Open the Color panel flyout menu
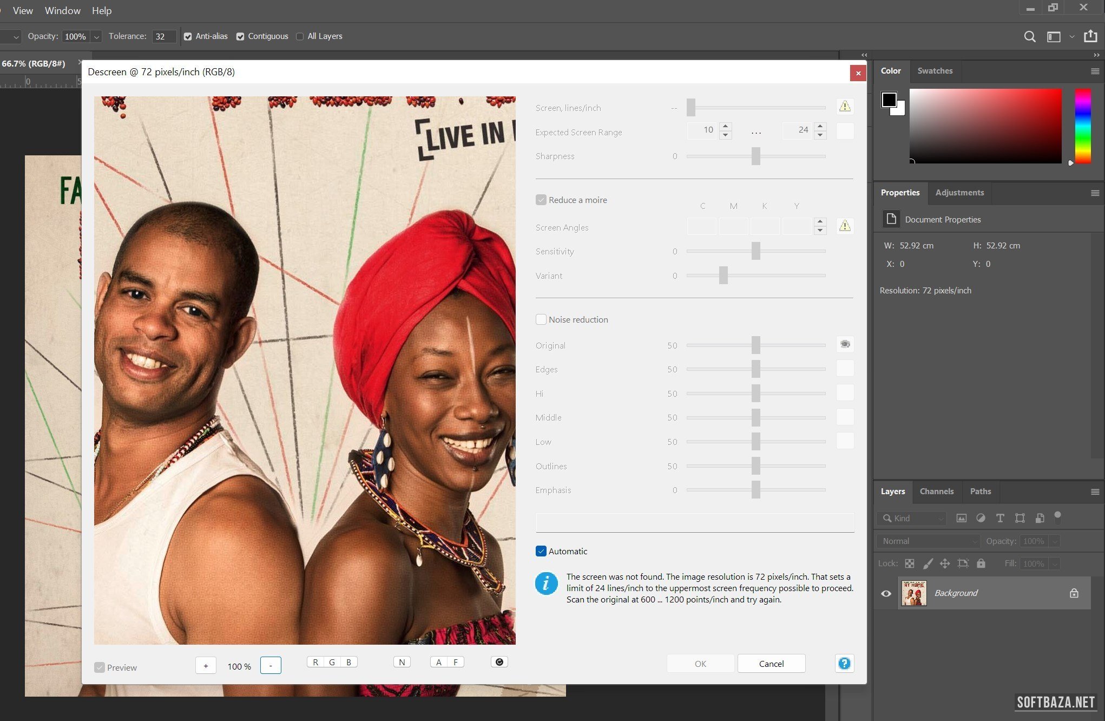Viewport: 1105px width, 721px height. coord(1095,71)
